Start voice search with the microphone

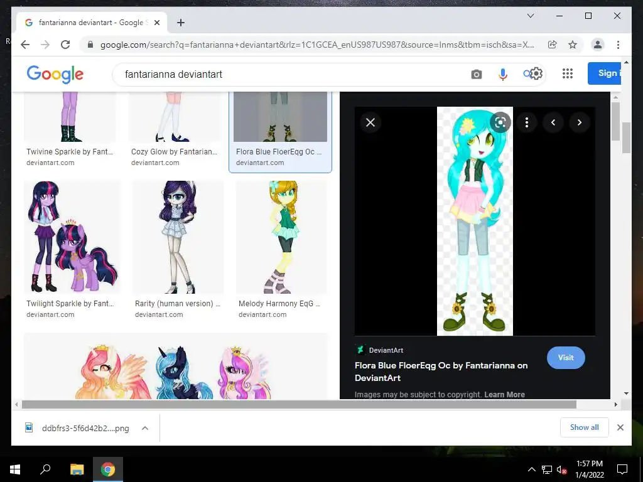pyautogui.click(x=502, y=74)
